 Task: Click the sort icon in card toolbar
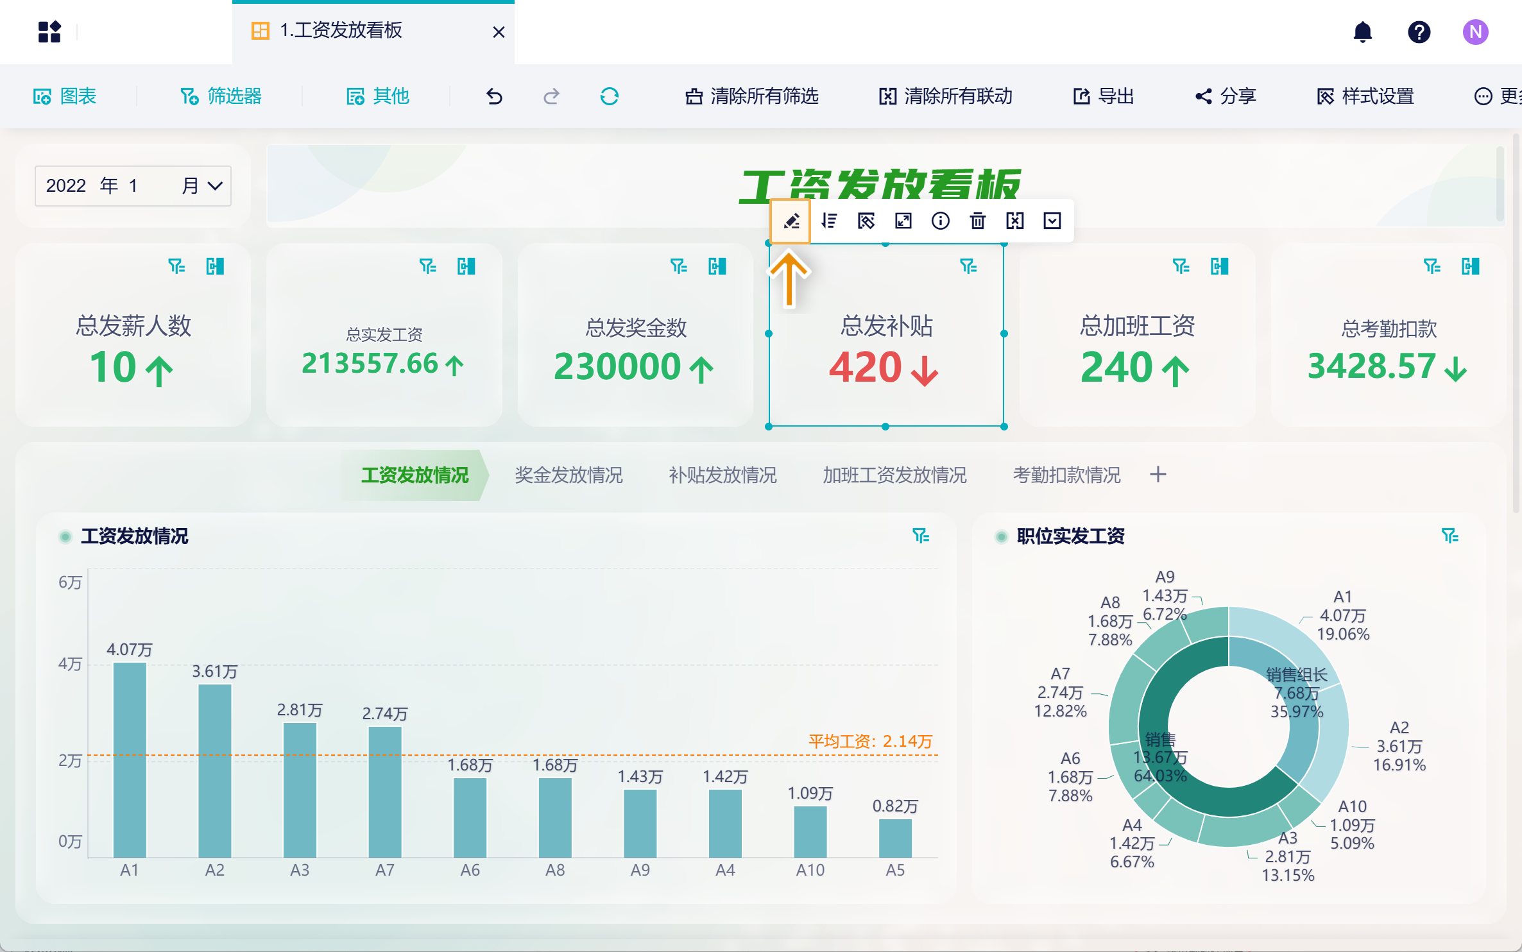829,221
